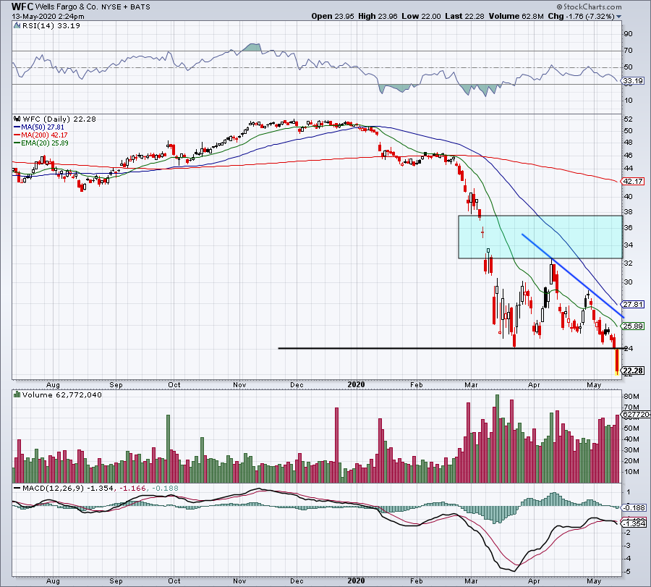Click the Mar label under the price panel
The width and height of the screenshot is (651, 587).
tap(471, 384)
